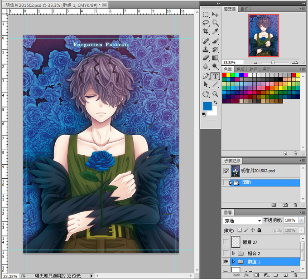The image size is (308, 279).
Task: Select the Dodge tool
Action: [215, 66]
